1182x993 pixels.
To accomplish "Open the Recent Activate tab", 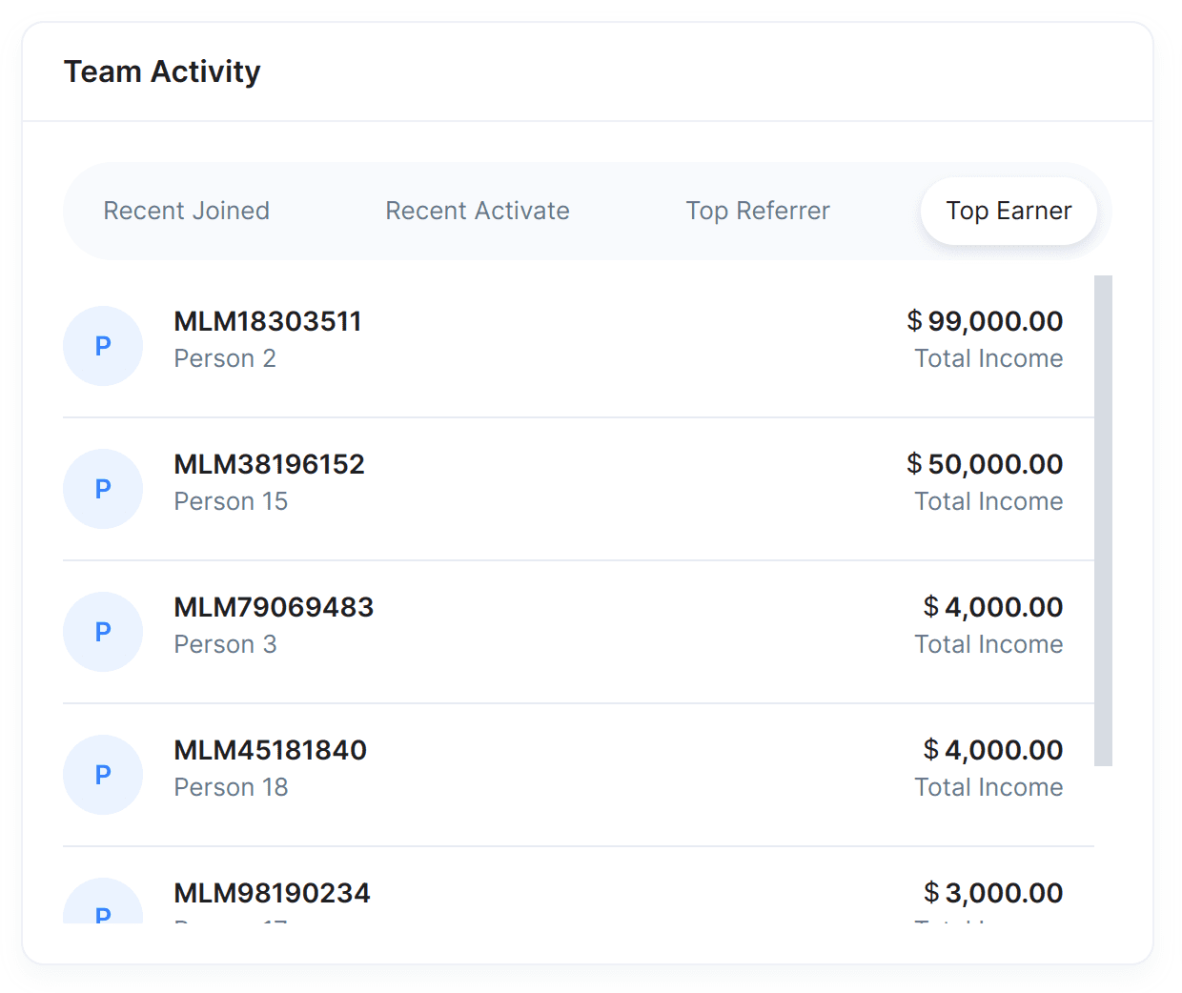I will click(x=478, y=211).
